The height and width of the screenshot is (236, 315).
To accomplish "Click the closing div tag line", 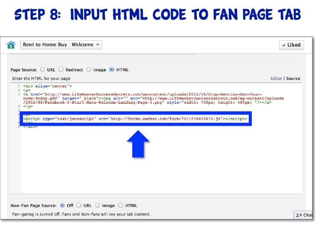I will [x=30, y=127].
